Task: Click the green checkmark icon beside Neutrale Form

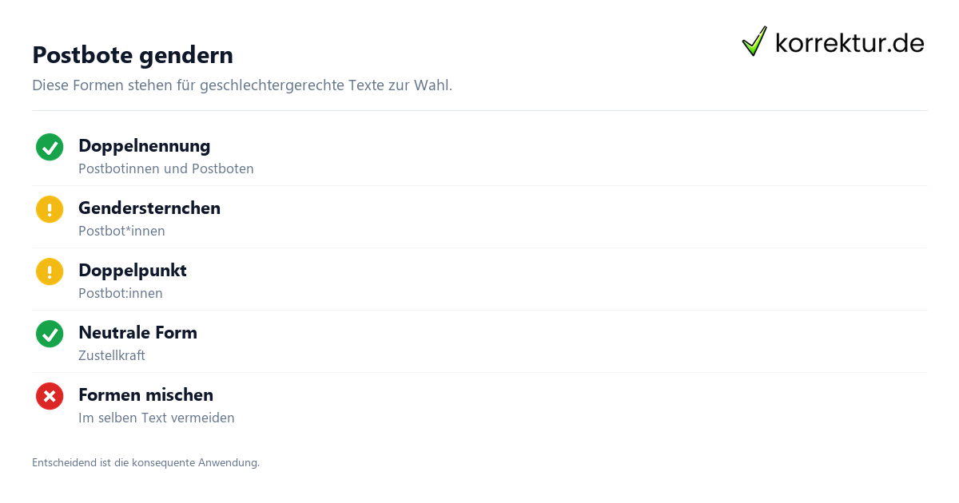Action: [50, 334]
